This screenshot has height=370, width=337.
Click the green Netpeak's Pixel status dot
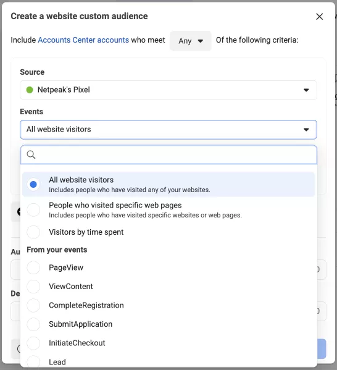30,90
